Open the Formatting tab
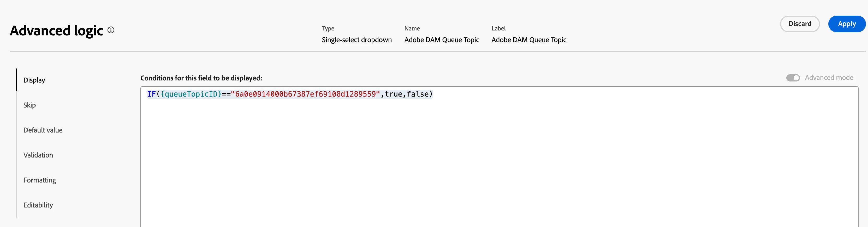This screenshot has width=868, height=227. (x=40, y=180)
